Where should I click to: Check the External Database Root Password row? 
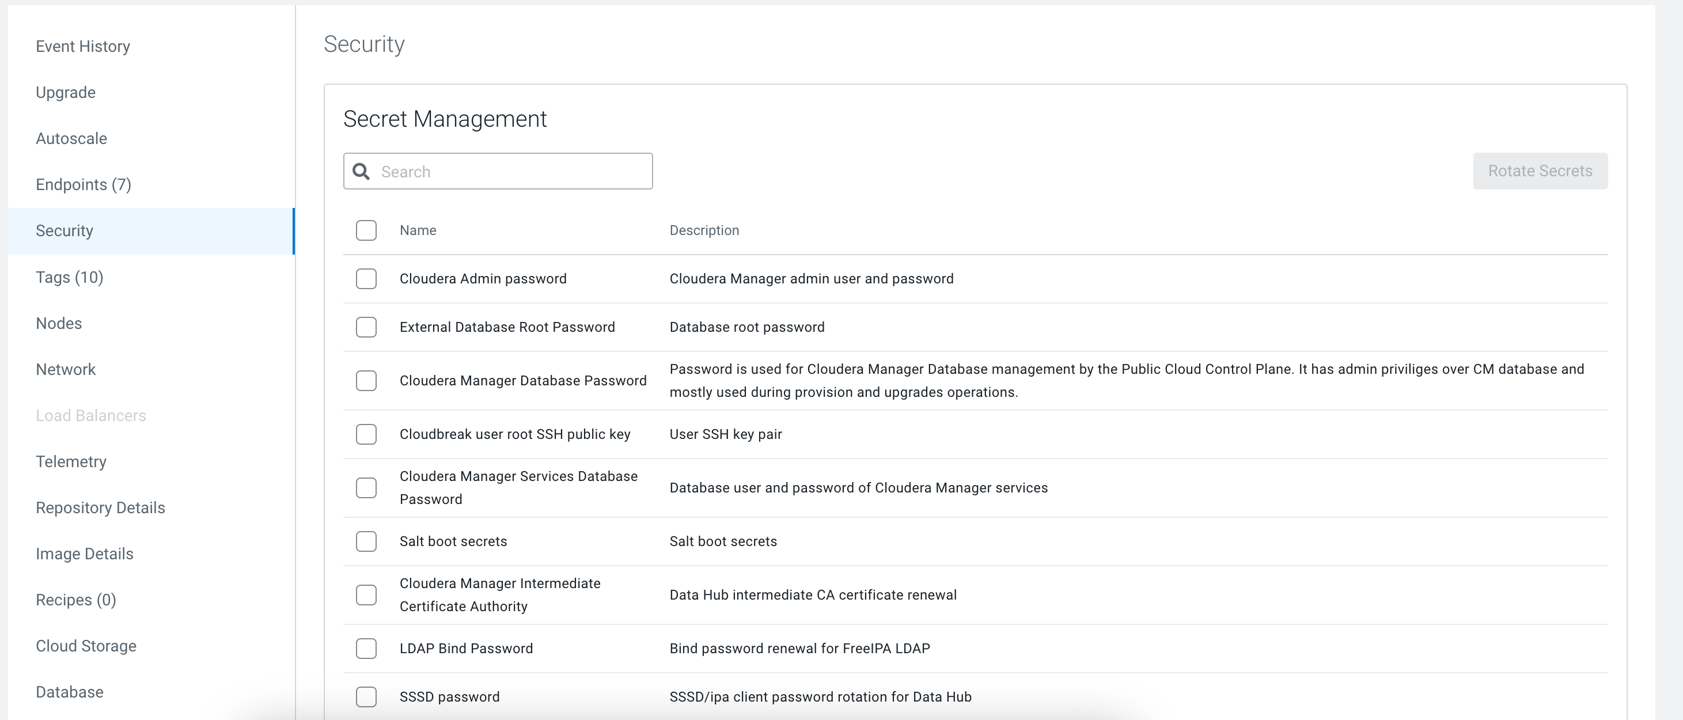point(366,327)
